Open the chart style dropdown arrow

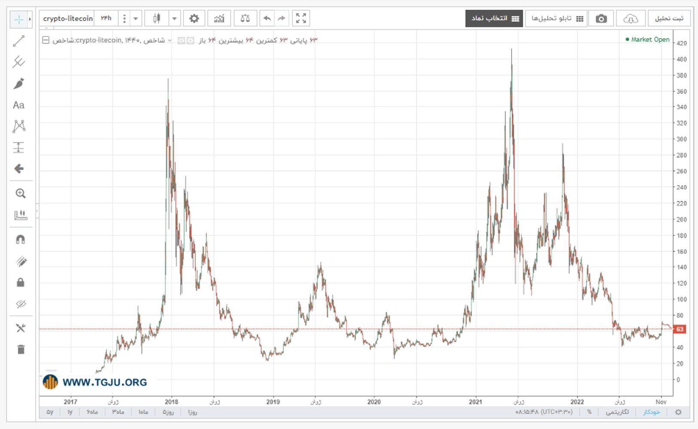click(174, 18)
